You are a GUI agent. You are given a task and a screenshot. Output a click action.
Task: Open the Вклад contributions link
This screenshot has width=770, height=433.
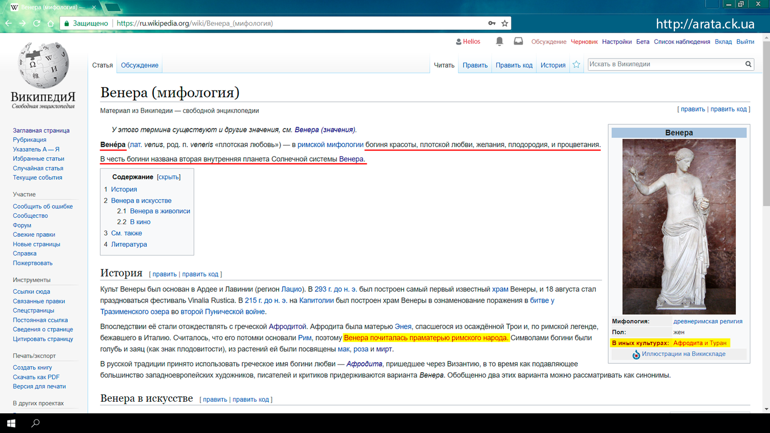click(723, 42)
